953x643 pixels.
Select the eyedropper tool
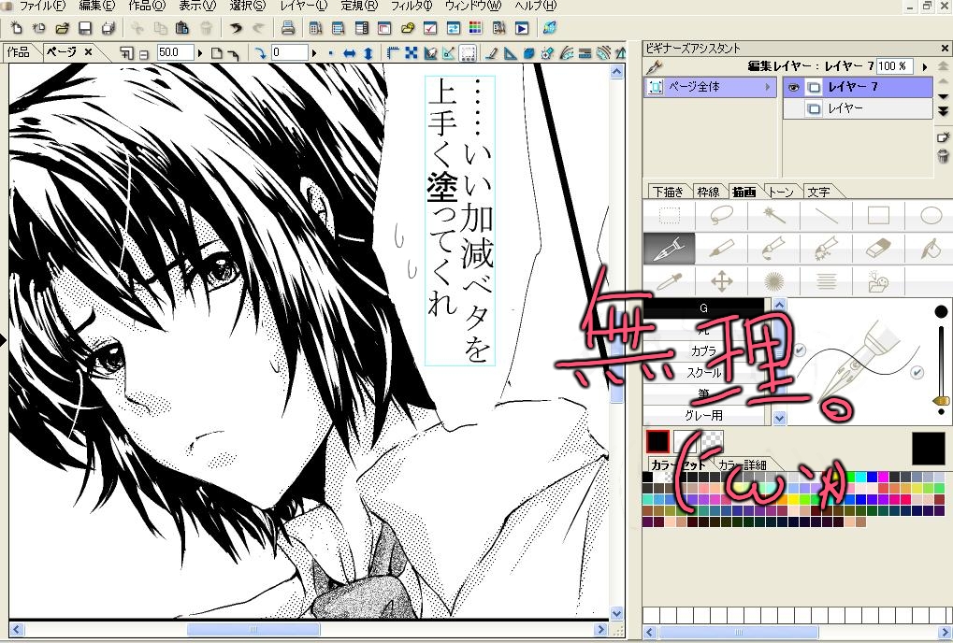[670, 281]
